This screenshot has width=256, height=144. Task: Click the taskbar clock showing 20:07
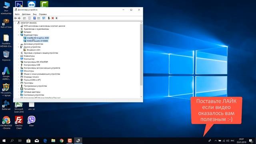pos(242,140)
